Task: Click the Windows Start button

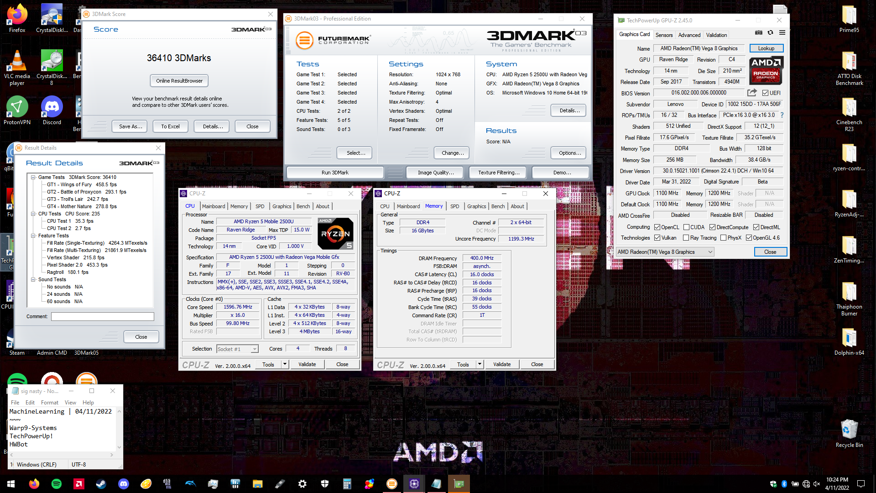Action: point(11,484)
